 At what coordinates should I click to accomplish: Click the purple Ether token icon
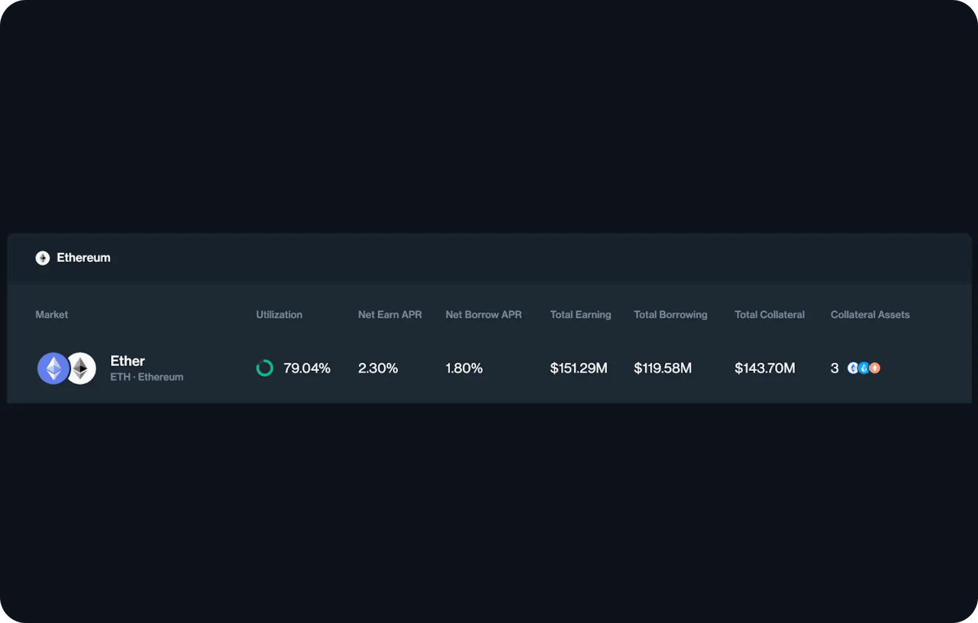pyautogui.click(x=53, y=368)
